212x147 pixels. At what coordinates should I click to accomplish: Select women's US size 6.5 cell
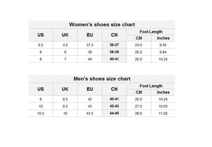pyautogui.click(x=41, y=45)
